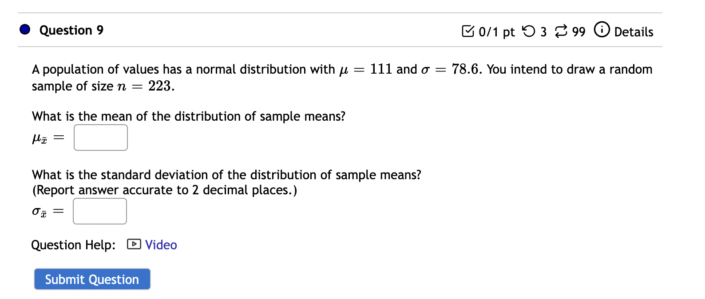Image resolution: width=705 pixels, height=299 pixels.
Task: Open additional attempt info via the 99 icon
Action: pos(561,31)
